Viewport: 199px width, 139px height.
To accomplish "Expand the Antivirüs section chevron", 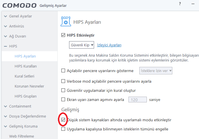I will point(6,26).
